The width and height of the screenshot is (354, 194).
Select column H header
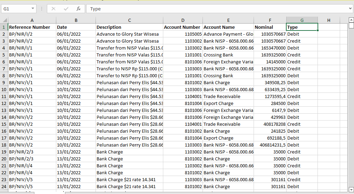coord(329,20)
